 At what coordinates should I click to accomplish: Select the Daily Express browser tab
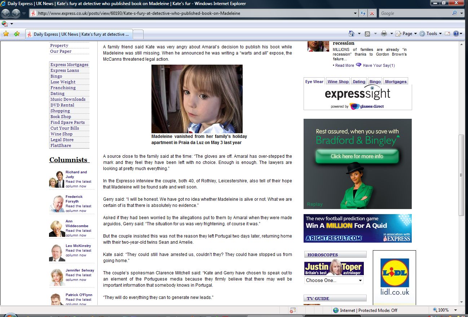pos(79,34)
